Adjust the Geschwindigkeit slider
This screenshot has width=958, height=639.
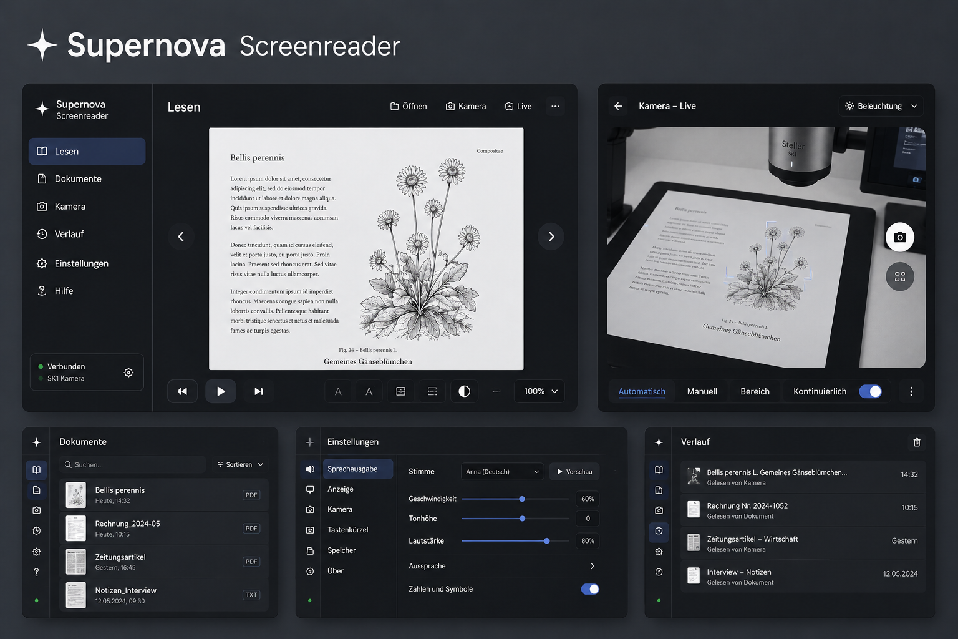pyautogui.click(x=515, y=499)
